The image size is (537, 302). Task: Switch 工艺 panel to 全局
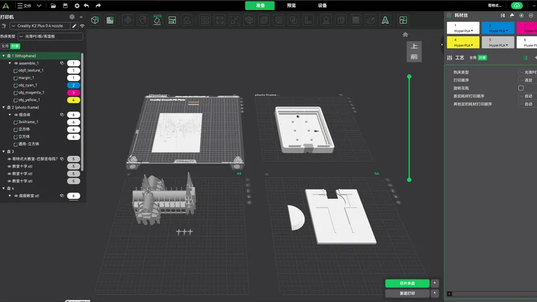pyautogui.click(x=473, y=58)
